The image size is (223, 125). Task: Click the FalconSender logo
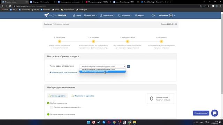(55, 15)
